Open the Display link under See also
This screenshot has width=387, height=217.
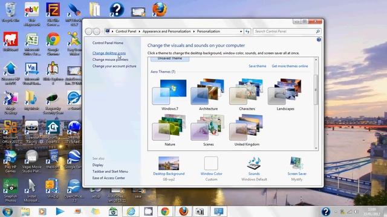(98, 165)
